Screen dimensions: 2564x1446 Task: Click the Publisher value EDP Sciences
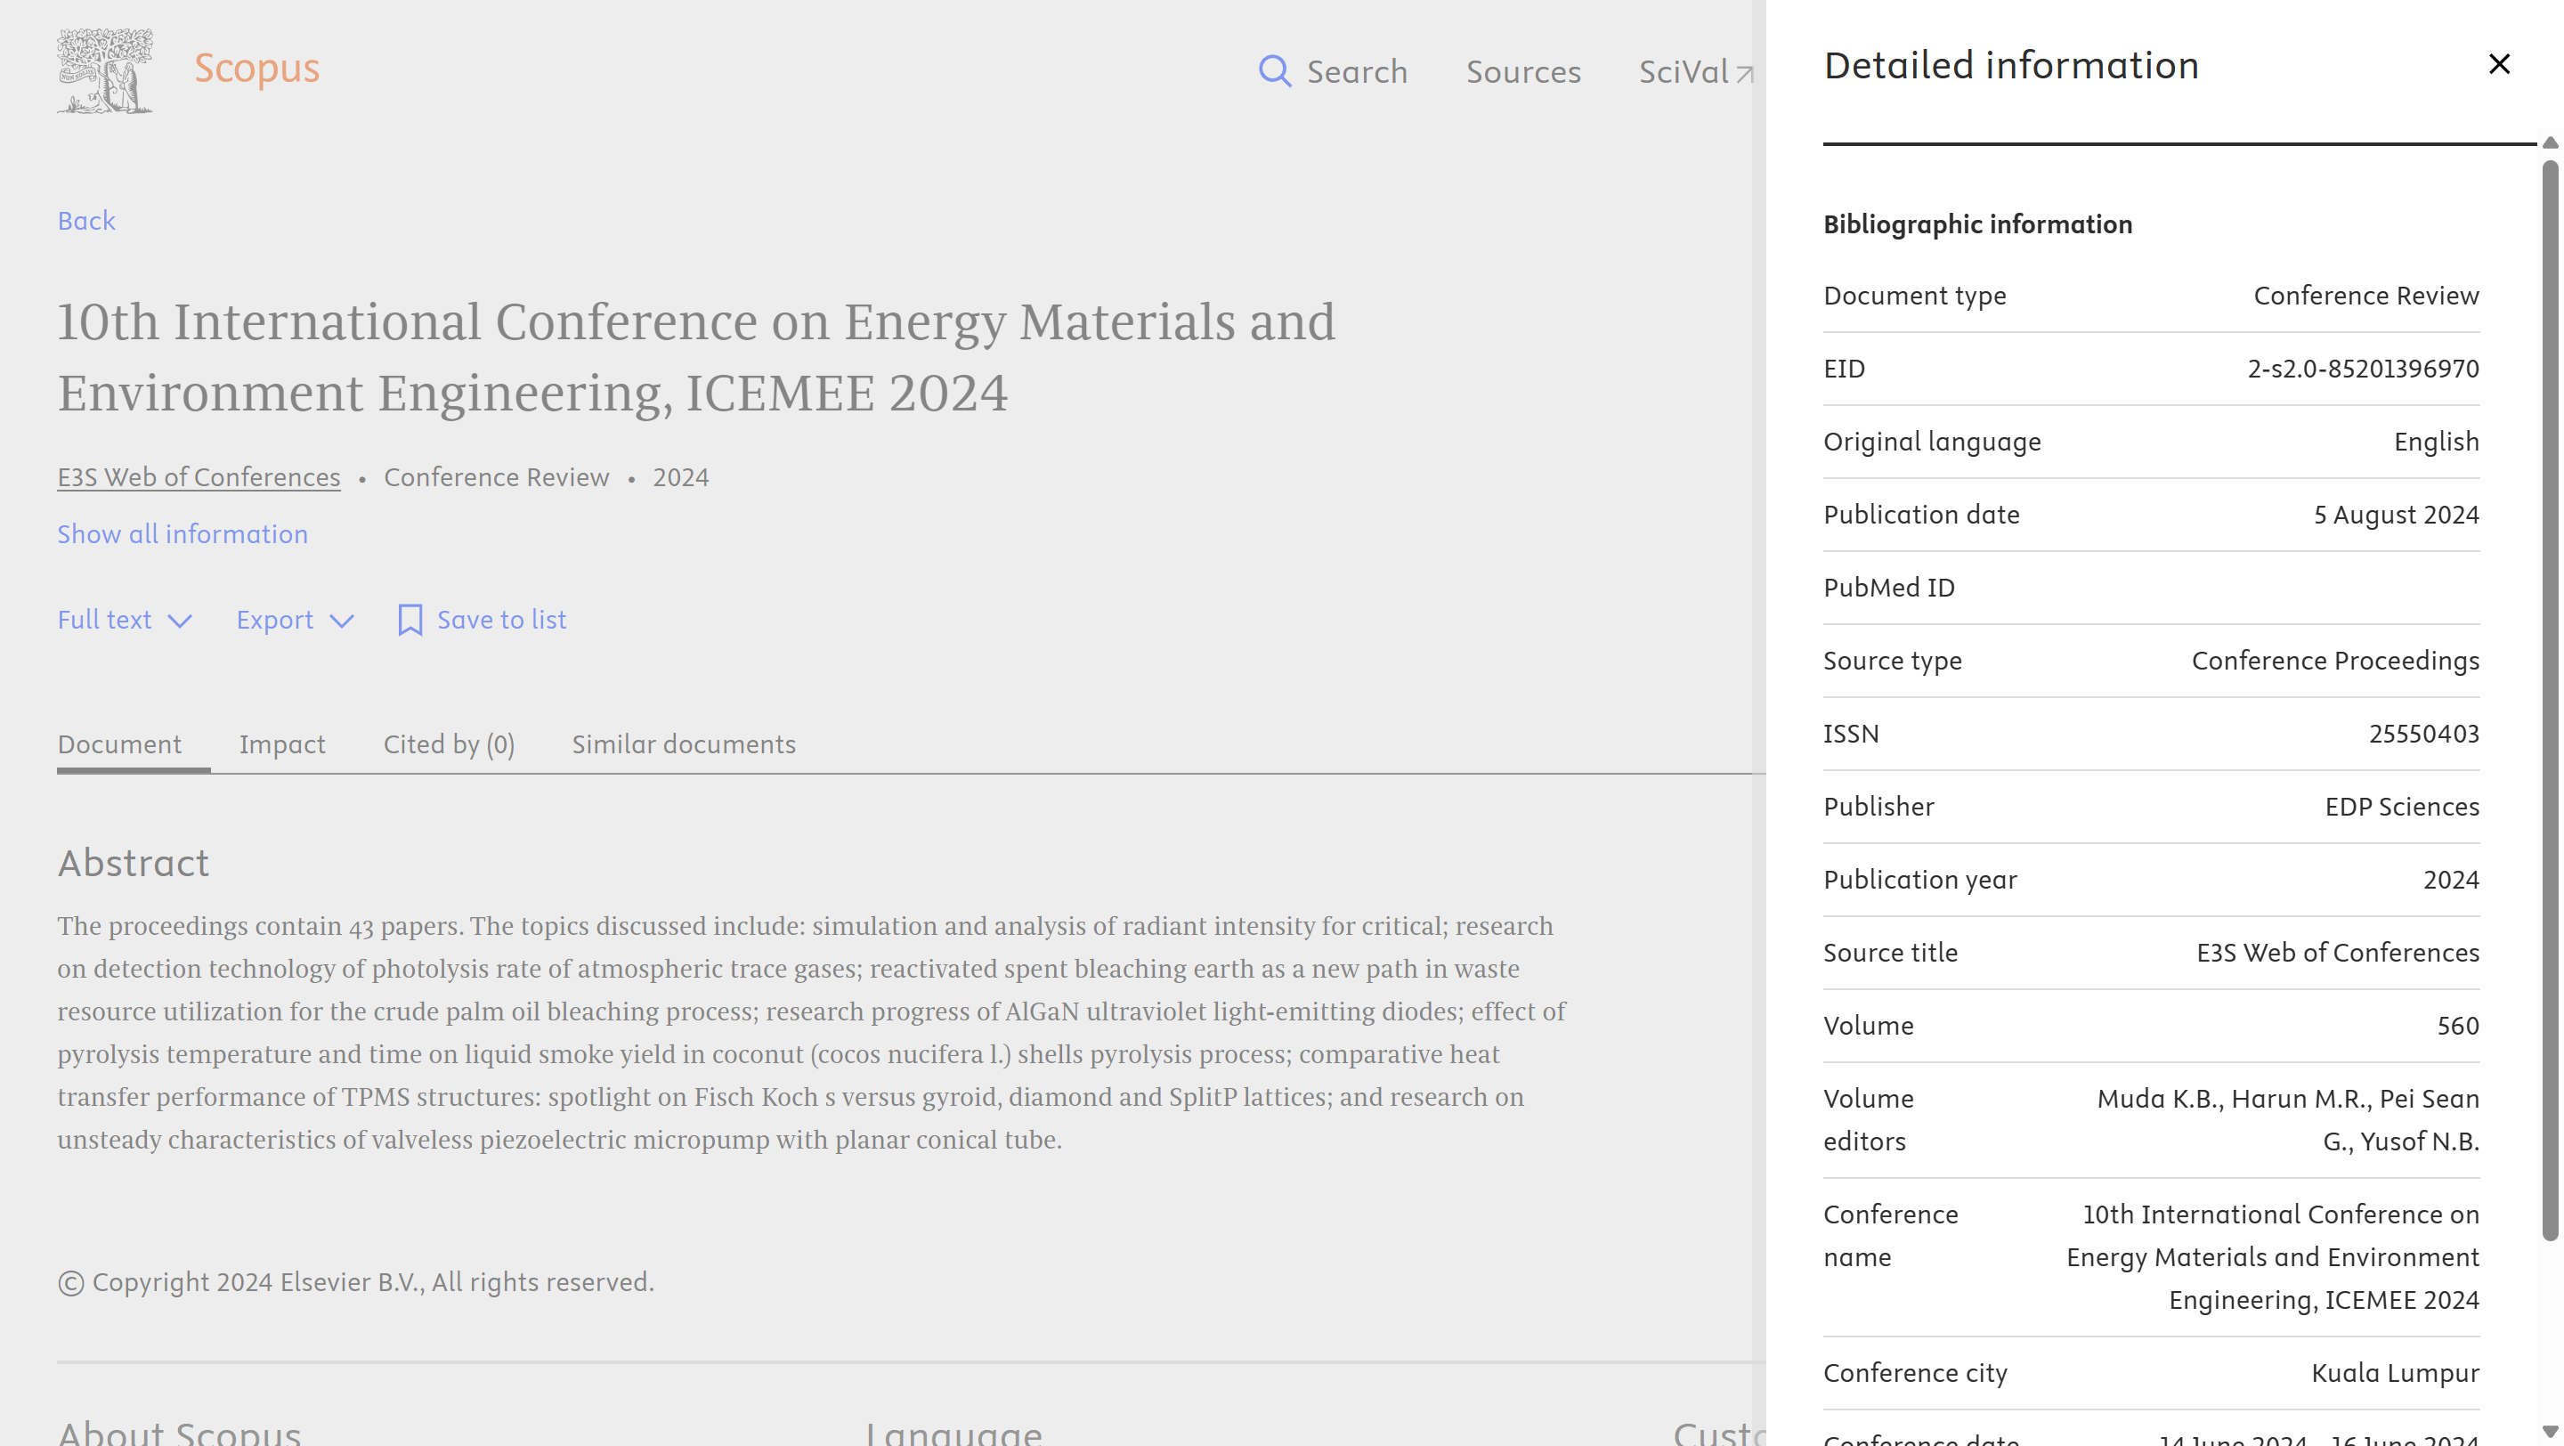click(2402, 807)
